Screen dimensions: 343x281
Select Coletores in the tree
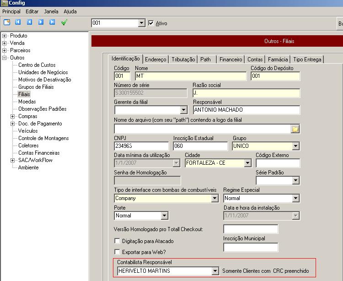click(28, 146)
